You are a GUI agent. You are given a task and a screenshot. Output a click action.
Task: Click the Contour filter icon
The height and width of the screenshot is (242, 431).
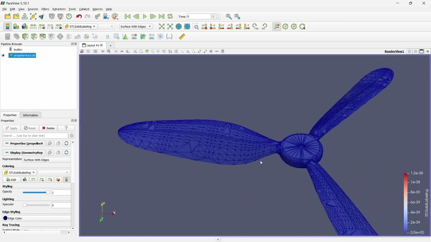[16, 37]
